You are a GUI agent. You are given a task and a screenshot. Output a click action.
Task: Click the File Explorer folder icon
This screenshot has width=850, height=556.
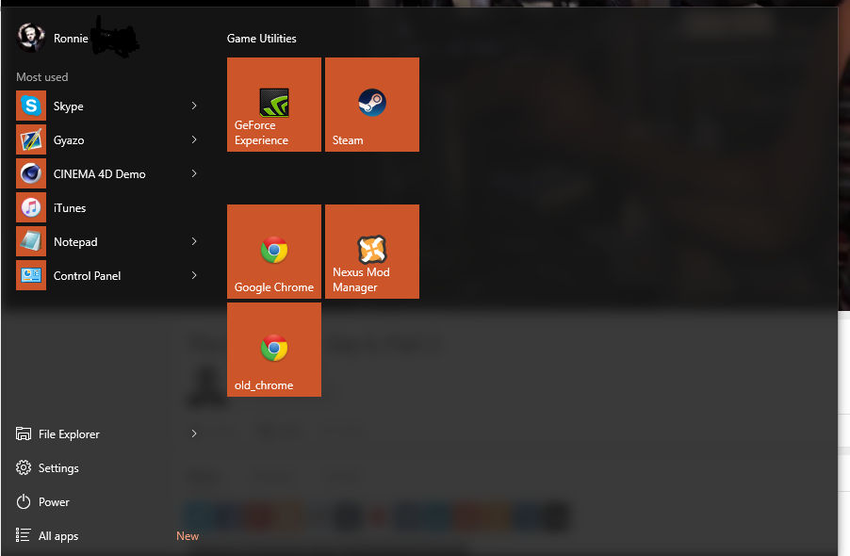coord(24,433)
